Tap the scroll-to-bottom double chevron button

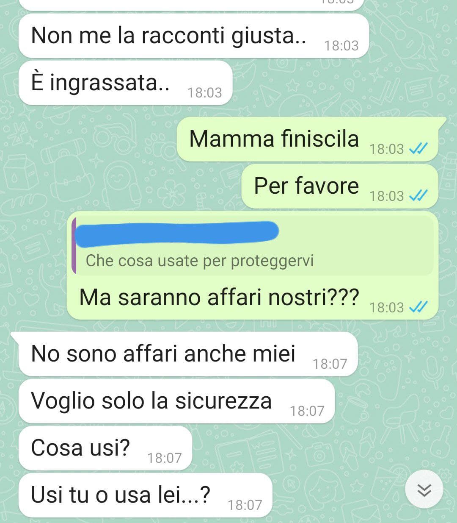coord(424,490)
